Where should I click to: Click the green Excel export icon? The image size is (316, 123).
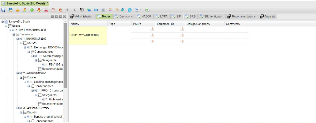coord(147,10)
